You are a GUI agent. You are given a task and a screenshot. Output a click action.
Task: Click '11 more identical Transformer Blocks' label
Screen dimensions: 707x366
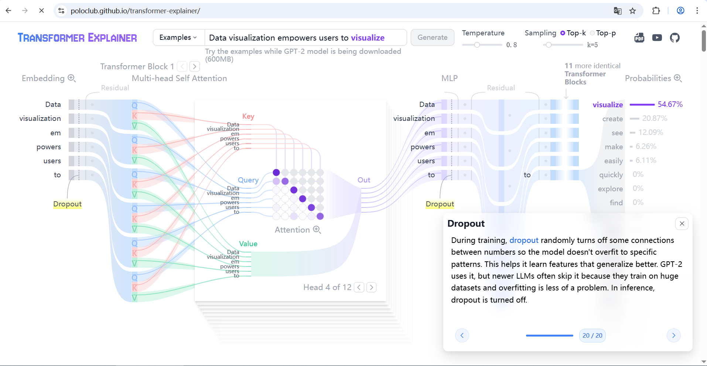point(592,74)
